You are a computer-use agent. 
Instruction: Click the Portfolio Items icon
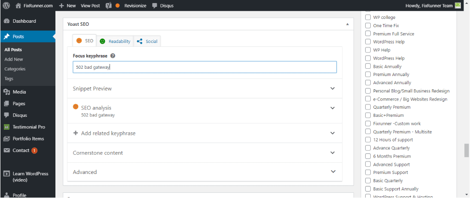pyautogui.click(x=7, y=139)
